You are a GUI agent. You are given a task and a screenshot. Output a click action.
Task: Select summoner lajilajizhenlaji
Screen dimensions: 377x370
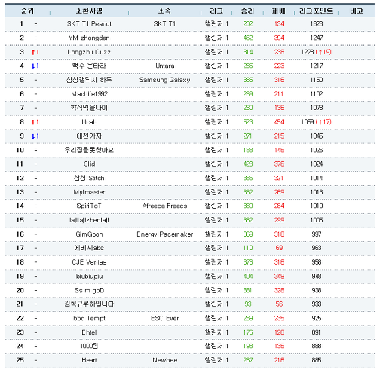(89, 220)
